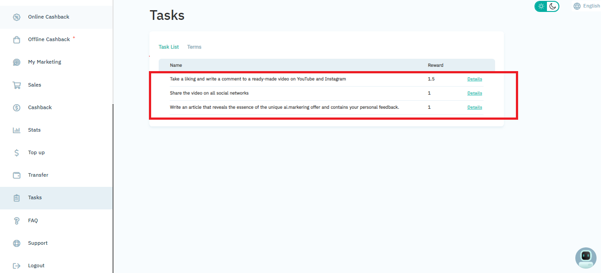Click the Offline Cashback shopping bag icon

coord(16,40)
